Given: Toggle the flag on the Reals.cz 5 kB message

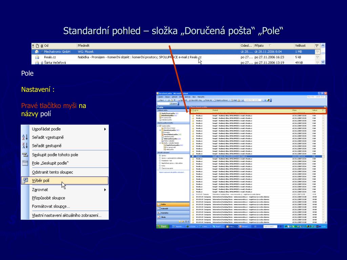Looking at the screenshot, I should point(317,57).
